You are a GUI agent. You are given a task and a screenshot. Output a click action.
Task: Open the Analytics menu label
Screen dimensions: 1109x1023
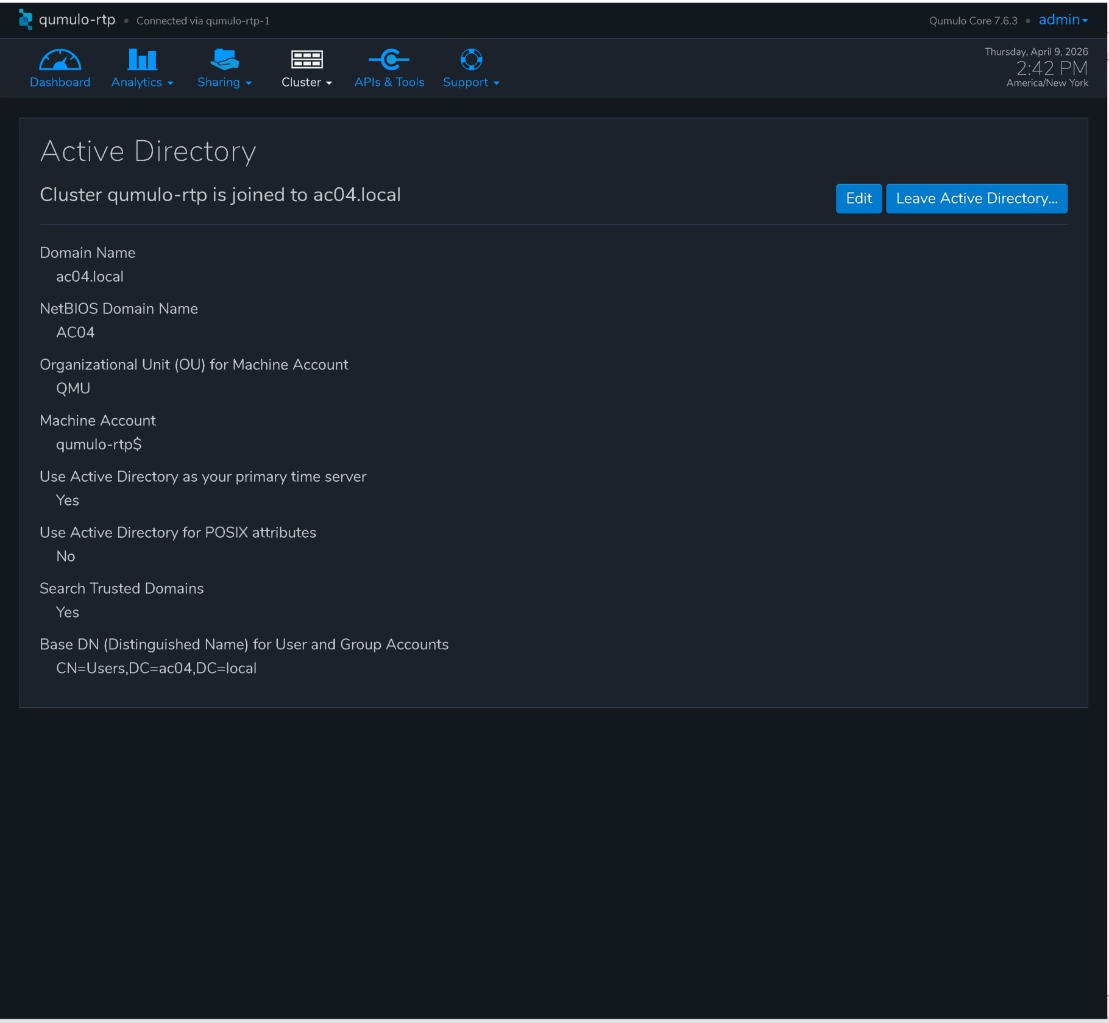[x=136, y=82]
